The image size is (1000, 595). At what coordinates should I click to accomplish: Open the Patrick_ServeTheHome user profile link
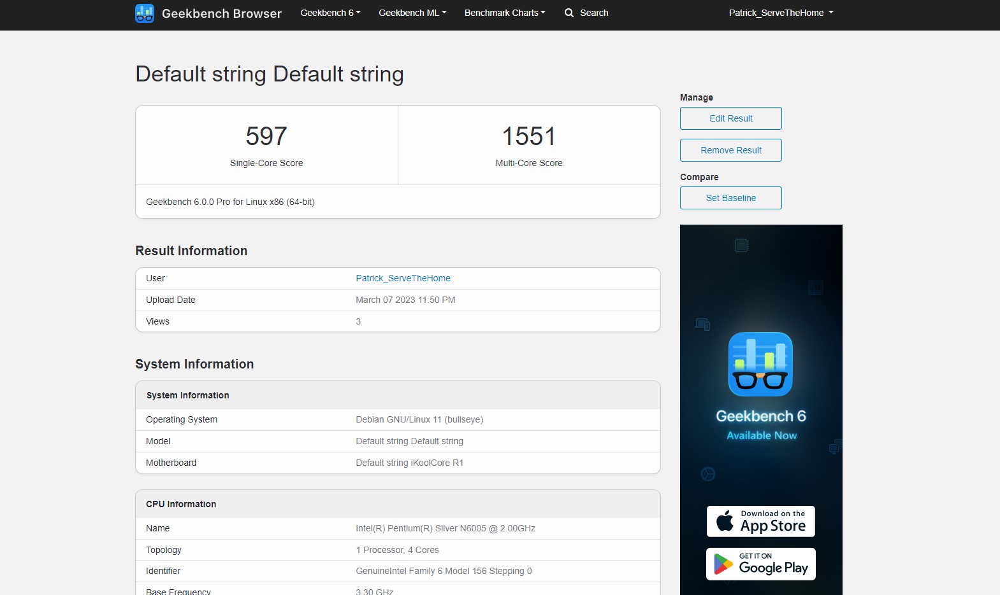click(x=403, y=278)
